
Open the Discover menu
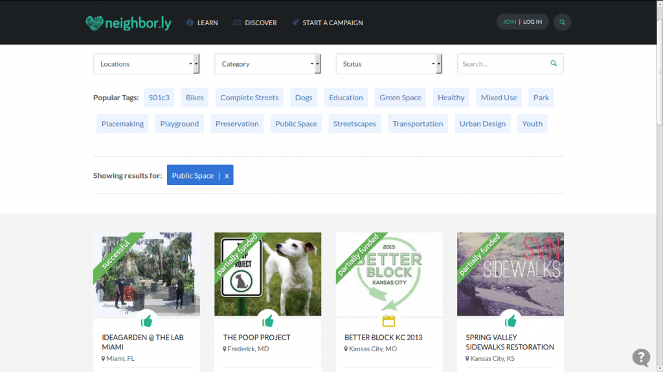tap(260, 23)
